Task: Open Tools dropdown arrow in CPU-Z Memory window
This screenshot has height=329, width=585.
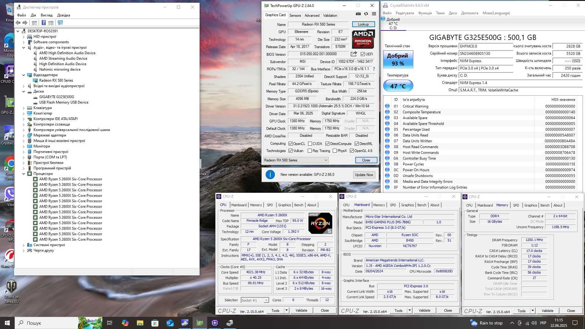Action: click(x=533, y=311)
